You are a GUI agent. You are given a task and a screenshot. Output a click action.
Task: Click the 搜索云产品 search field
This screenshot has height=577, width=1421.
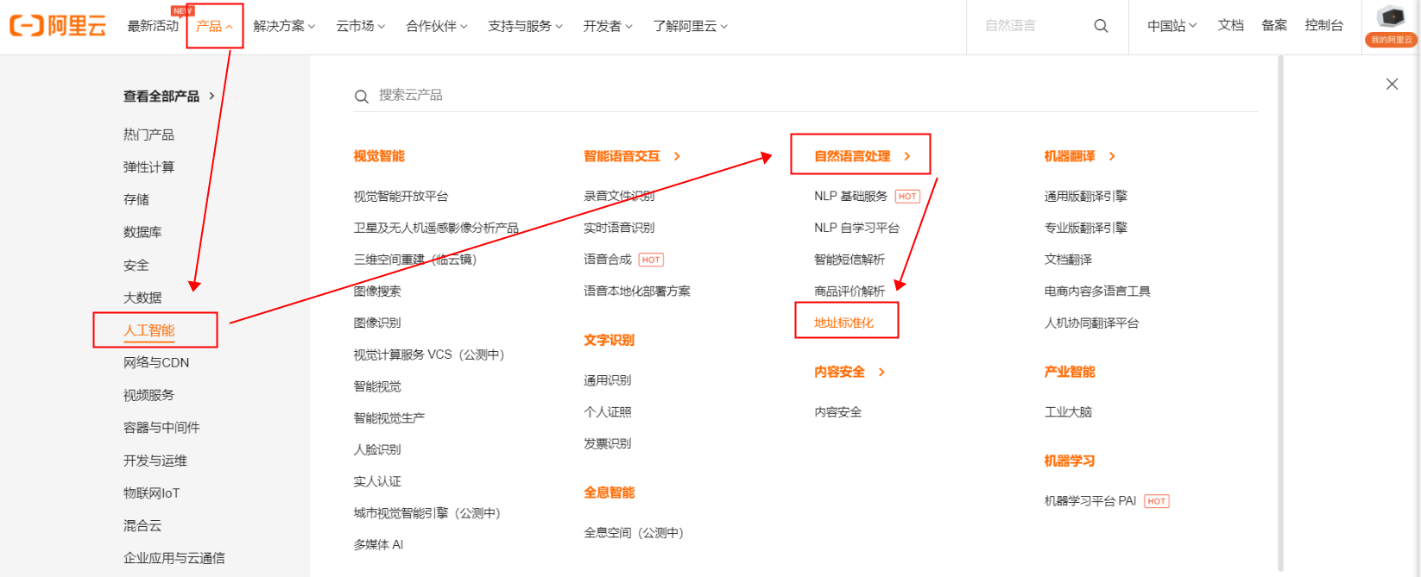coord(805,96)
